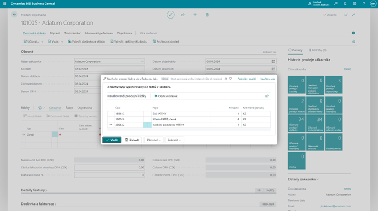The image size is (378, 211).
Task: Switch to the Detaily factbox tab
Action: click(x=296, y=50)
